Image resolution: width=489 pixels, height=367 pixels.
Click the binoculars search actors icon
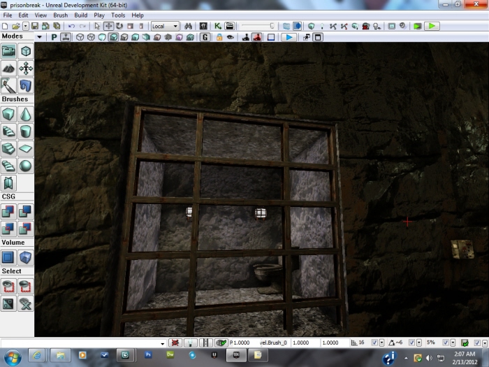point(189,26)
